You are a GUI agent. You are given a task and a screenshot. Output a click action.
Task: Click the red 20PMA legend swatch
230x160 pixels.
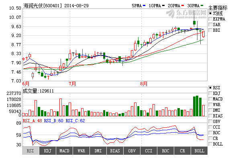183,6
